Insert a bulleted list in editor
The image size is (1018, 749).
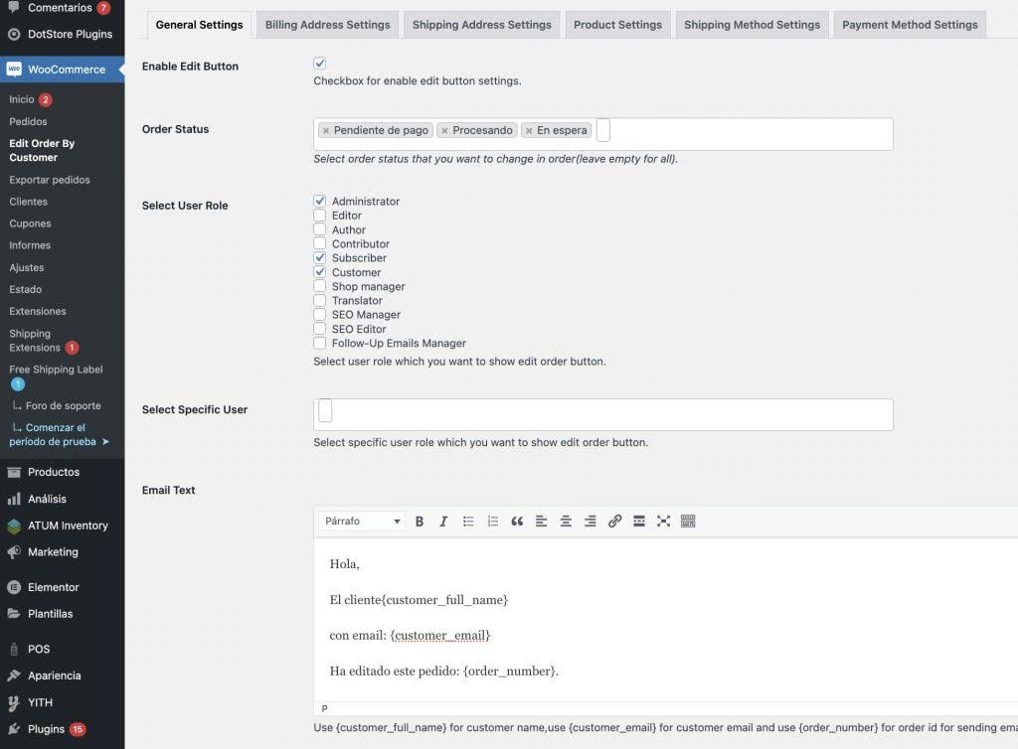coord(468,522)
